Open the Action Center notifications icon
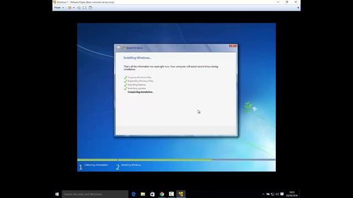This screenshot has width=353, height=198. click(x=282, y=194)
